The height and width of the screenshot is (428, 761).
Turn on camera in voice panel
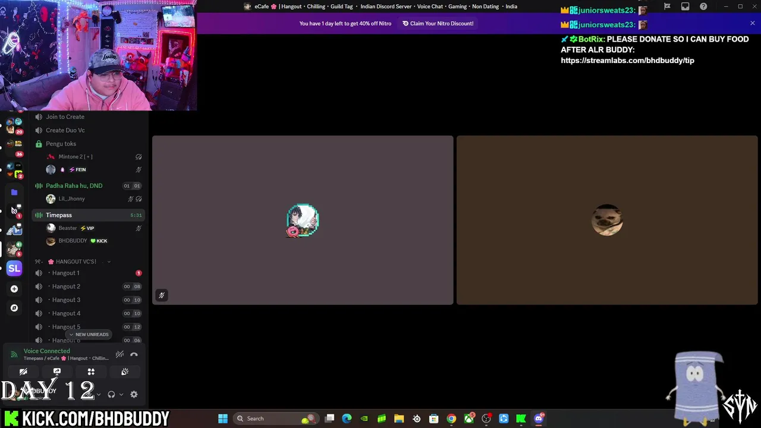click(x=23, y=372)
